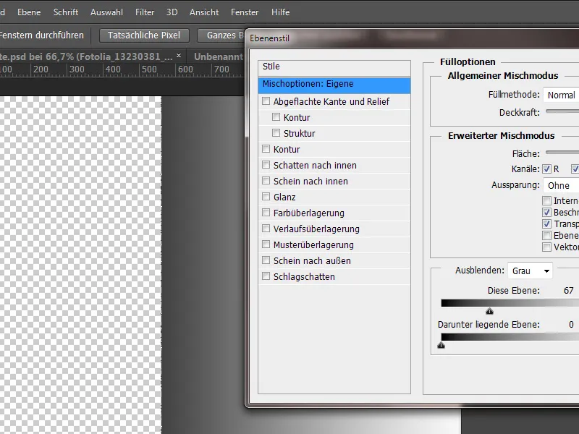Open the Ebene menu
Screen dimensions: 579x434
point(29,12)
